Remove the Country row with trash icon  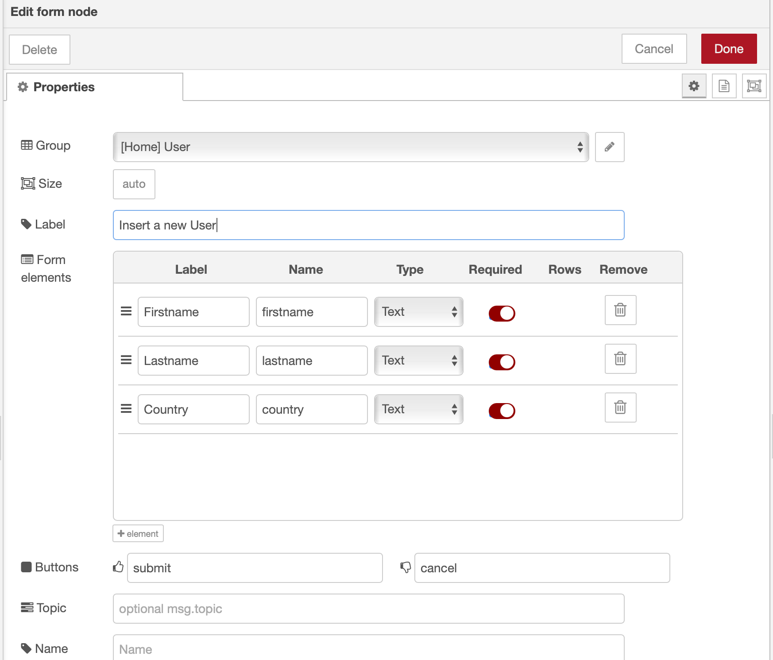[621, 408]
